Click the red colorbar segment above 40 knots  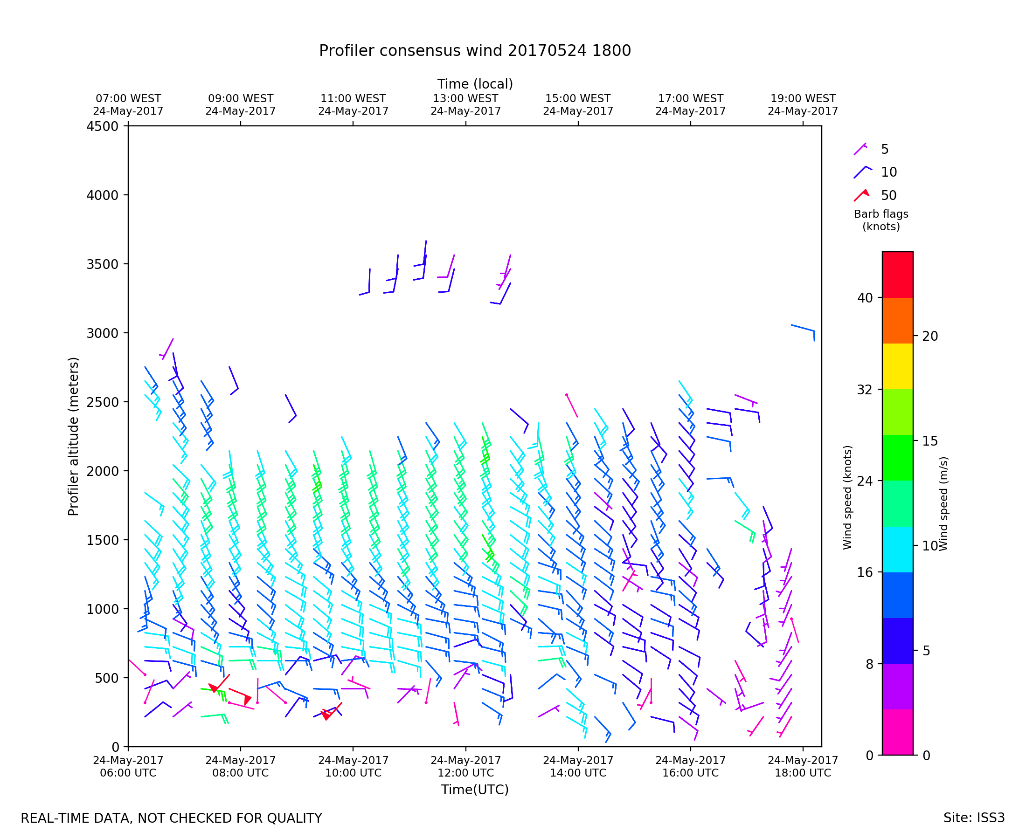[x=897, y=275]
